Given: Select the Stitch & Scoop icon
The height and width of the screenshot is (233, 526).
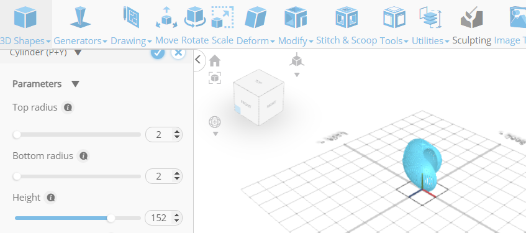Looking at the screenshot, I should (347, 17).
